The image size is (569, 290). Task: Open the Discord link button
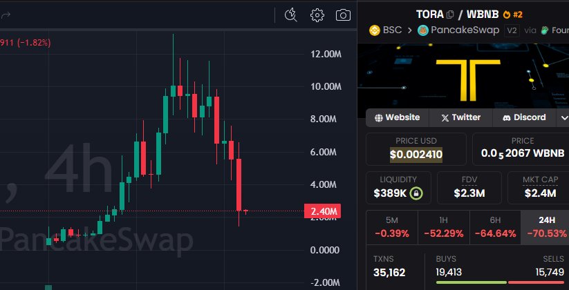(524, 117)
